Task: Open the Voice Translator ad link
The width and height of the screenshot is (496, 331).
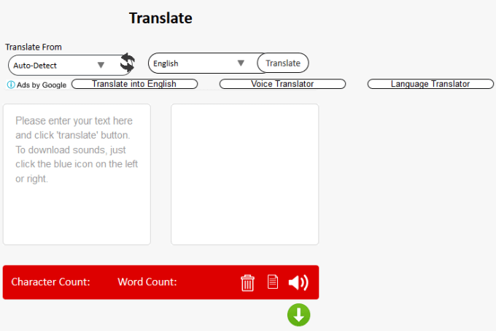Action: tap(282, 84)
